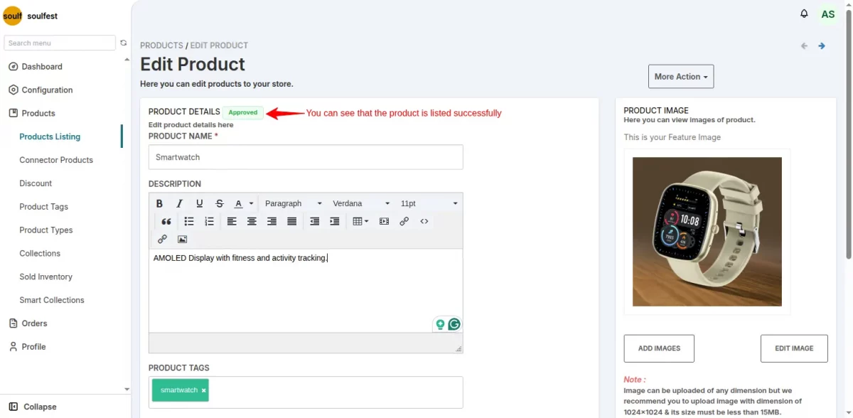Image resolution: width=853 pixels, height=418 pixels.
Task: Go to next product with right arrow
Action: coord(822,45)
